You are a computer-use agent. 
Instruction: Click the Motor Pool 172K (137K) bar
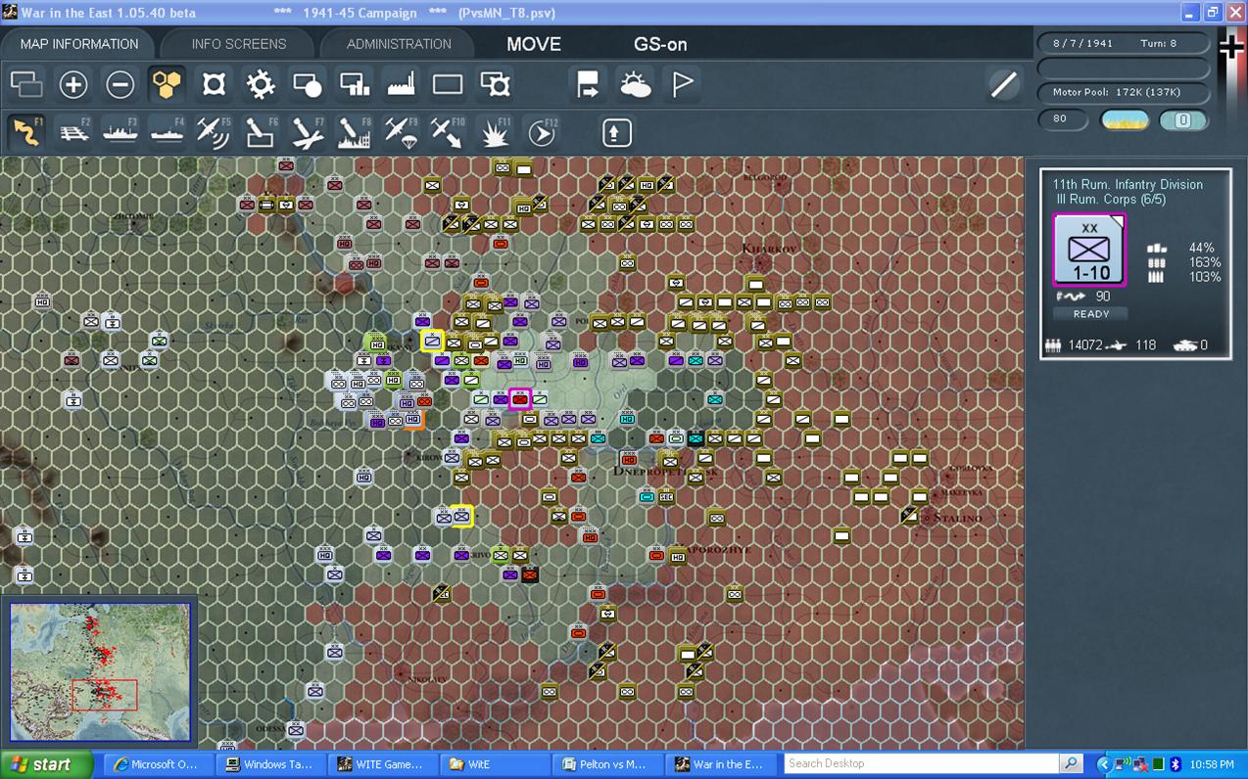(x=1123, y=92)
